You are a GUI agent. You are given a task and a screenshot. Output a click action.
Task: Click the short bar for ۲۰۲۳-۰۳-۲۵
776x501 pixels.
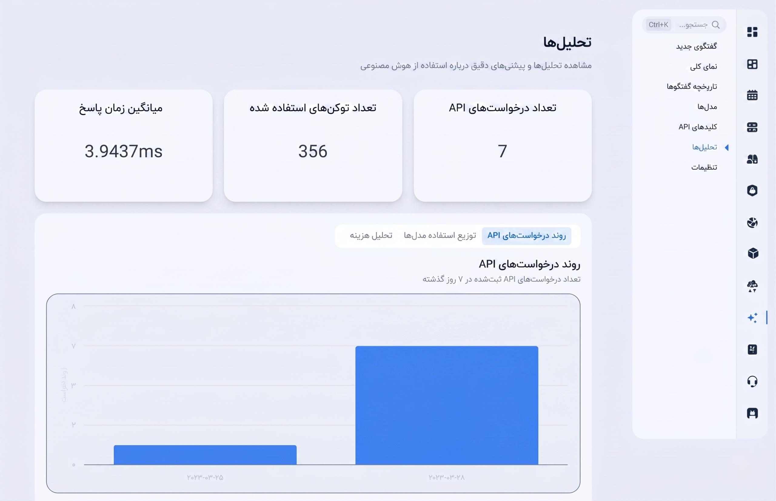point(205,455)
